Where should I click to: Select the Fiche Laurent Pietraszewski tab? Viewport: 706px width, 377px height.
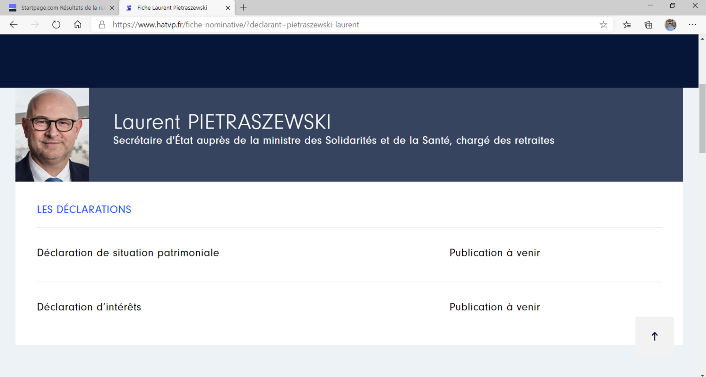(172, 8)
